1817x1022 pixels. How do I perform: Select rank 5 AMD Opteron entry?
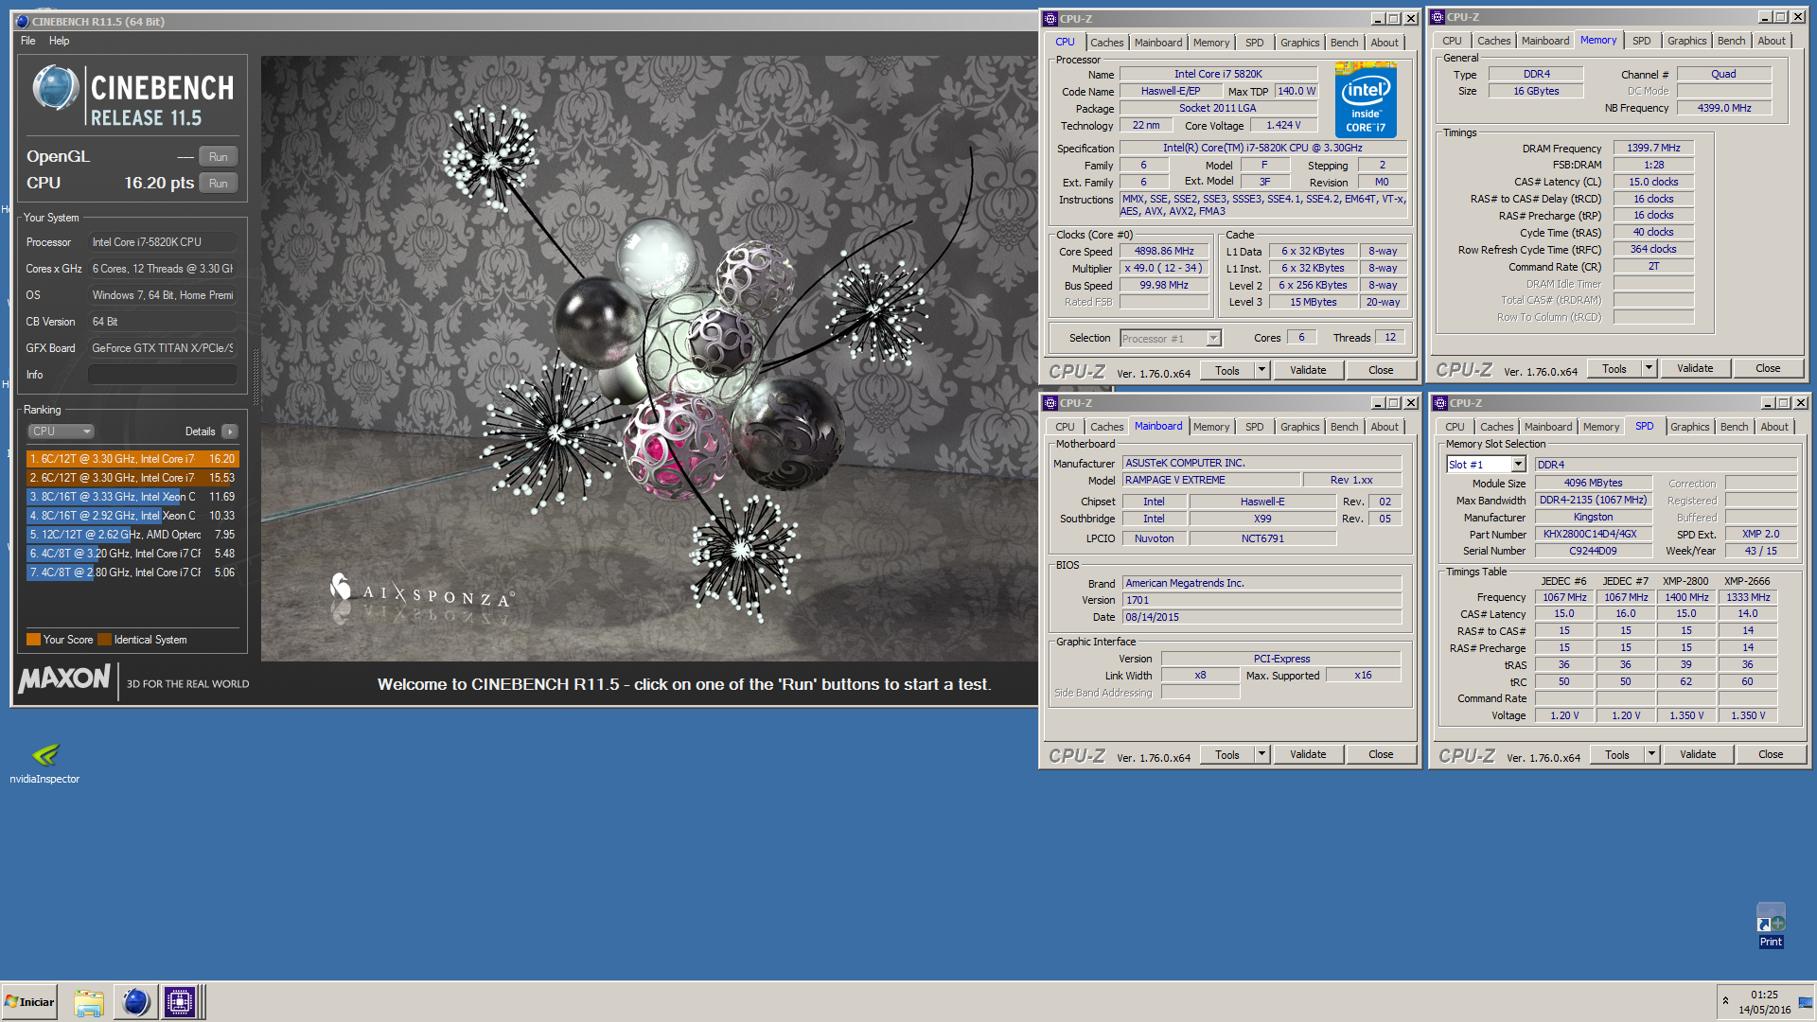click(132, 535)
